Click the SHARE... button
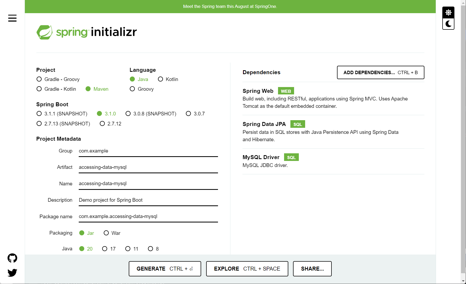 (x=312, y=269)
